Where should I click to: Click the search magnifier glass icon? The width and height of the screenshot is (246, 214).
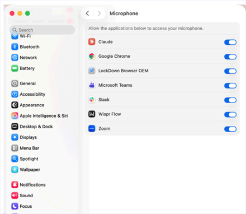[x=15, y=30]
